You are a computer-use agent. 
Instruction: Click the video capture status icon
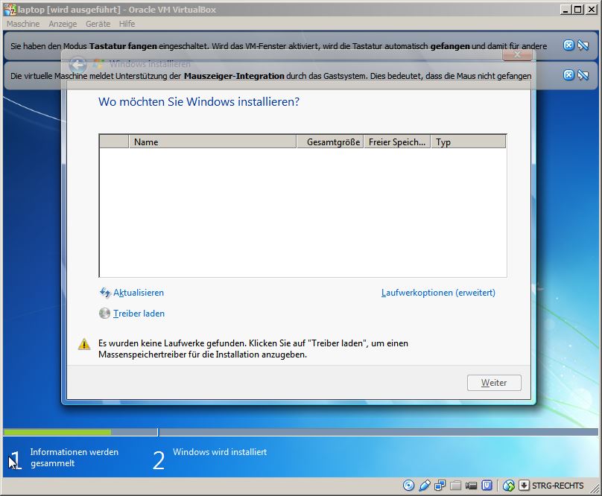coord(472,486)
